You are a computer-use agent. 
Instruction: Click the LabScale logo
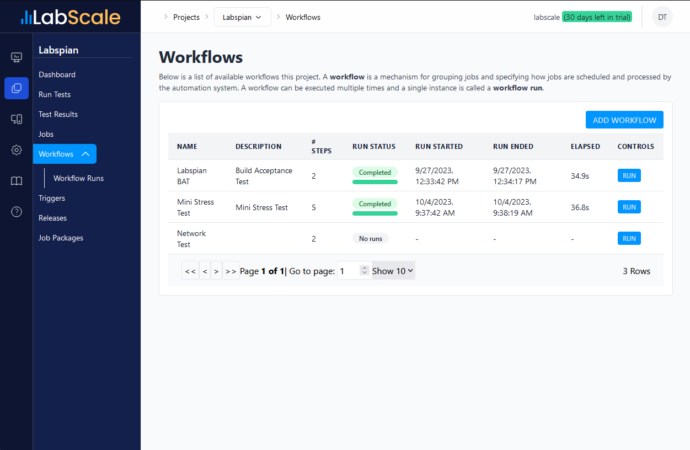(x=71, y=17)
